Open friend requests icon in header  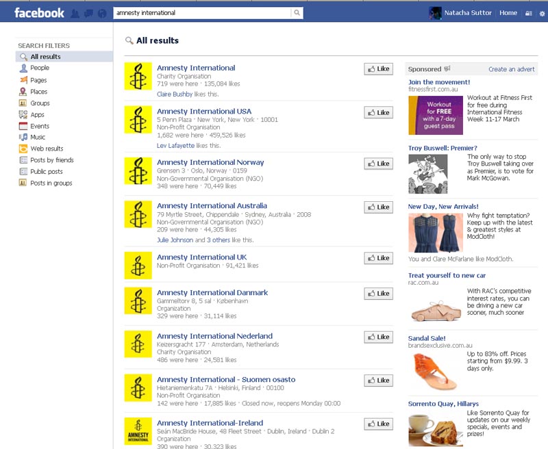click(x=75, y=13)
